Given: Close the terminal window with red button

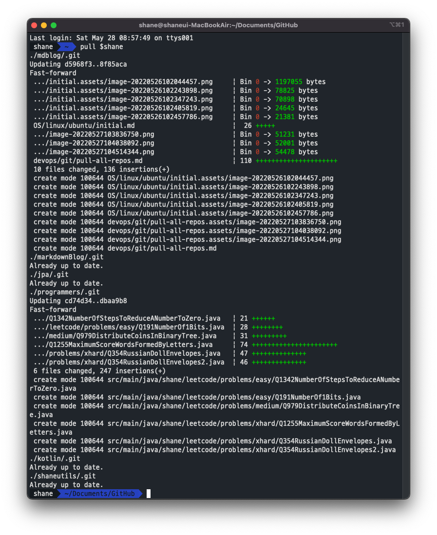Looking at the screenshot, I should coord(34,25).
